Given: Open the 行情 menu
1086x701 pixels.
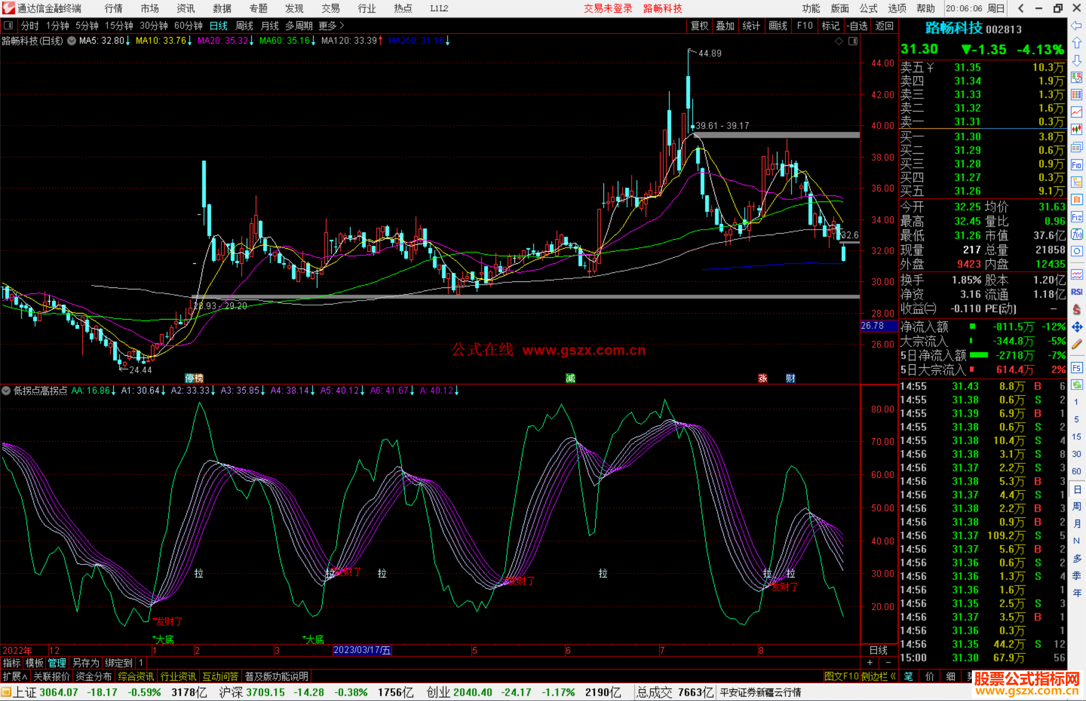Looking at the screenshot, I should pyautogui.click(x=114, y=9).
